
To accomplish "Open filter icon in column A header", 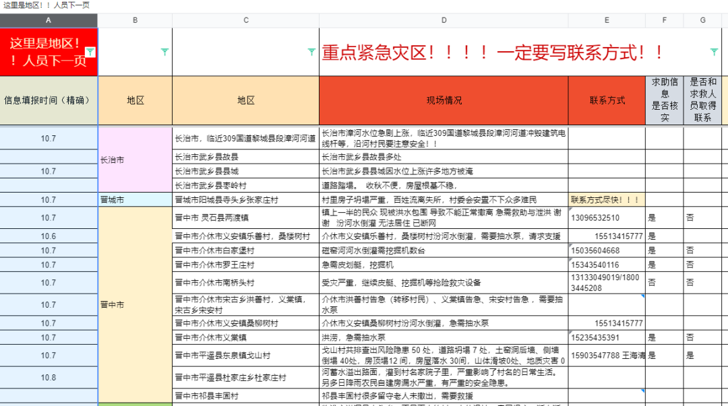I will click(x=90, y=51).
